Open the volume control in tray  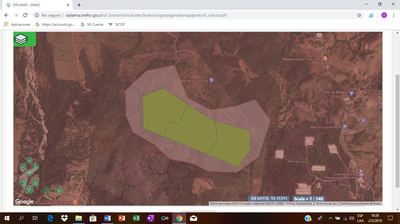click(352, 218)
